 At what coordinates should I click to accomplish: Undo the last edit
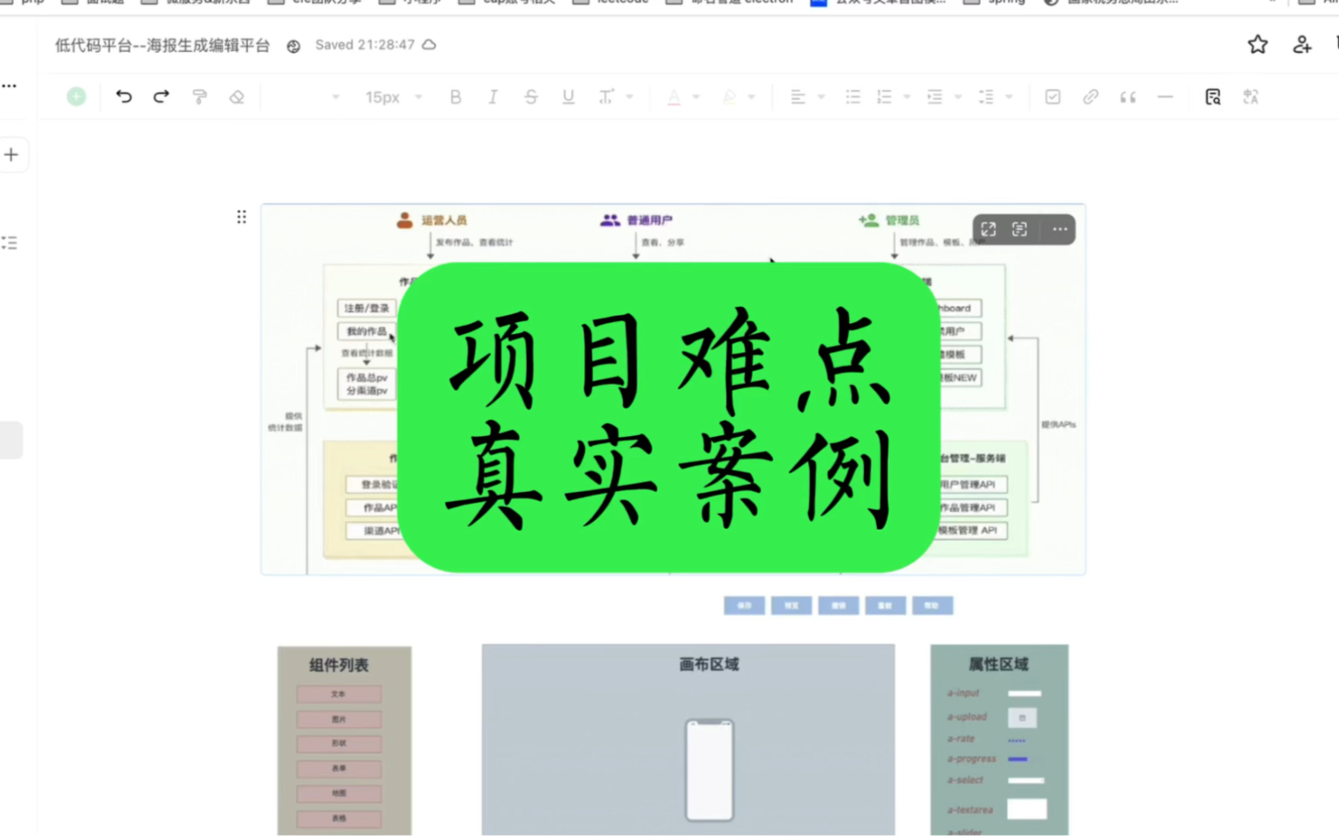point(124,97)
